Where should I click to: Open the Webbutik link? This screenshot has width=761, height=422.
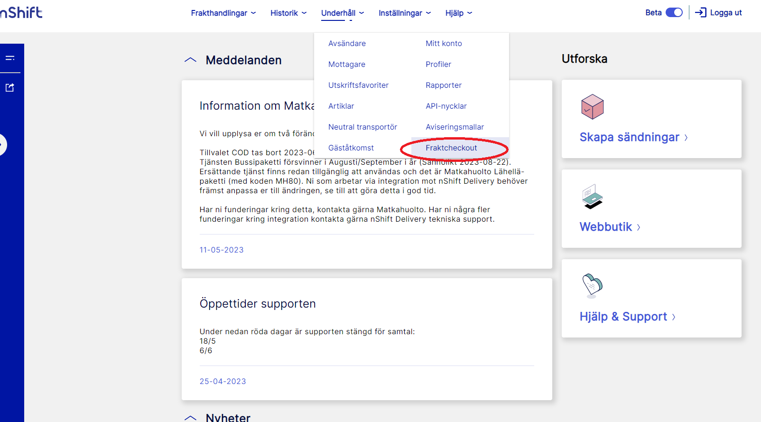(x=610, y=227)
